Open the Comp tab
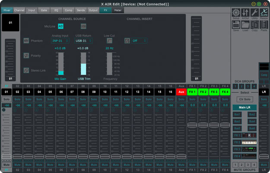 pos(69,10)
